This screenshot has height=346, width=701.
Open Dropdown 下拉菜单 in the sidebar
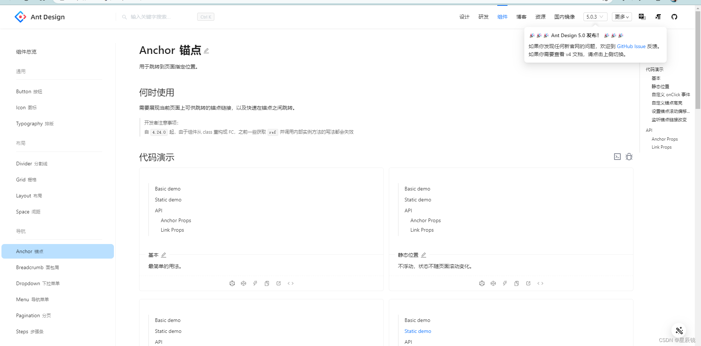[58, 283]
